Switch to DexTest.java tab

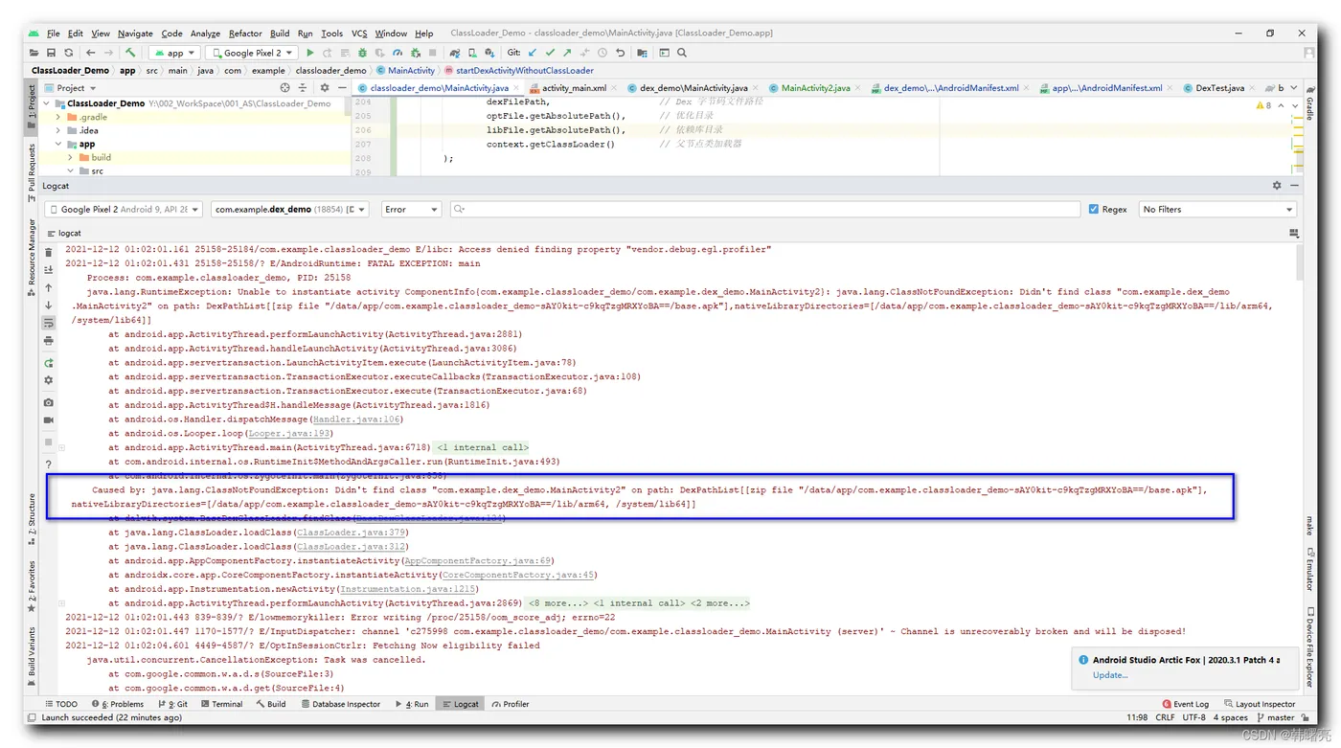(x=1218, y=87)
